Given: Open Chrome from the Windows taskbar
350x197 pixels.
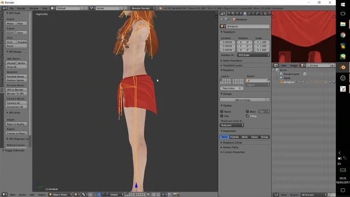Looking at the screenshot, I should tap(343, 35).
